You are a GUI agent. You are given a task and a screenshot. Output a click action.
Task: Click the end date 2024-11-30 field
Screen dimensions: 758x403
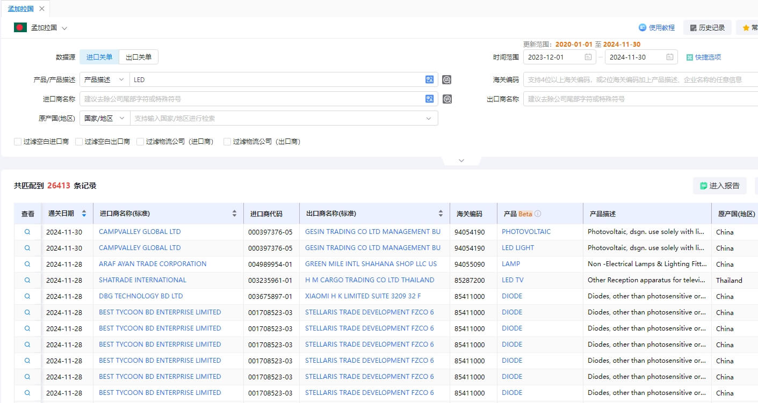641,57
